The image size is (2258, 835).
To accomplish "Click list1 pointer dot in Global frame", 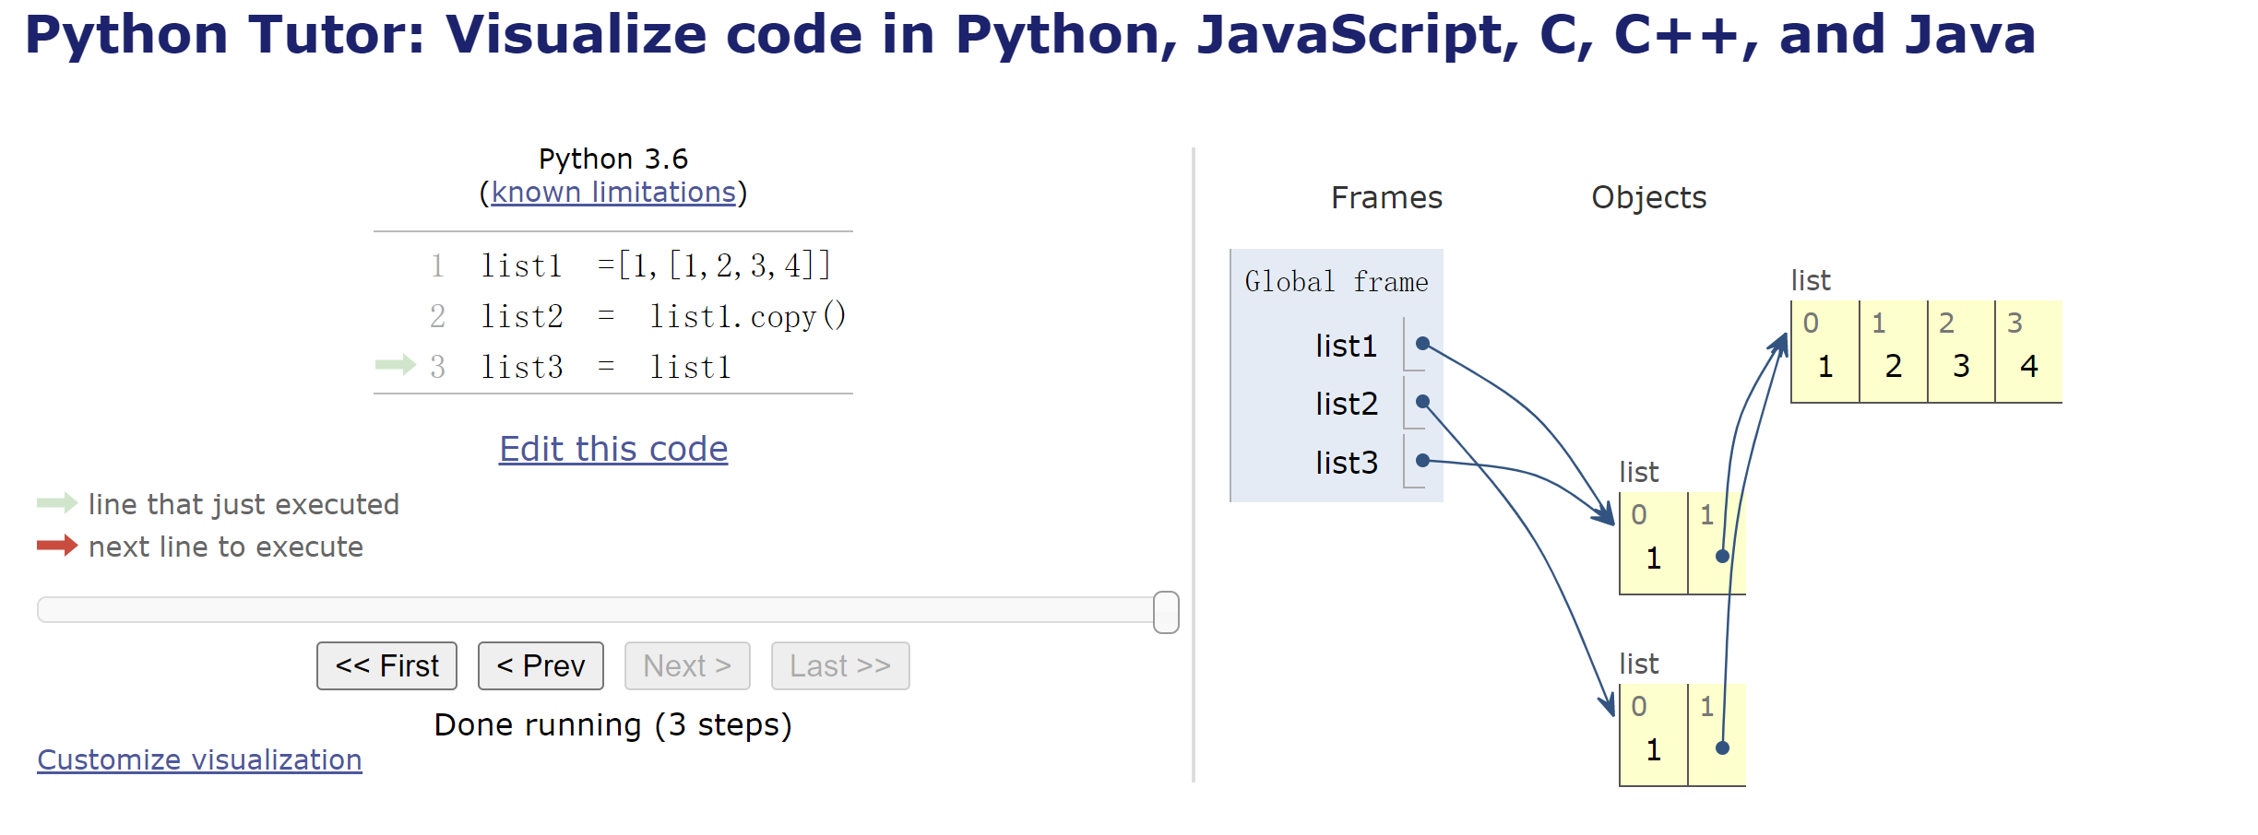I will (x=1422, y=344).
